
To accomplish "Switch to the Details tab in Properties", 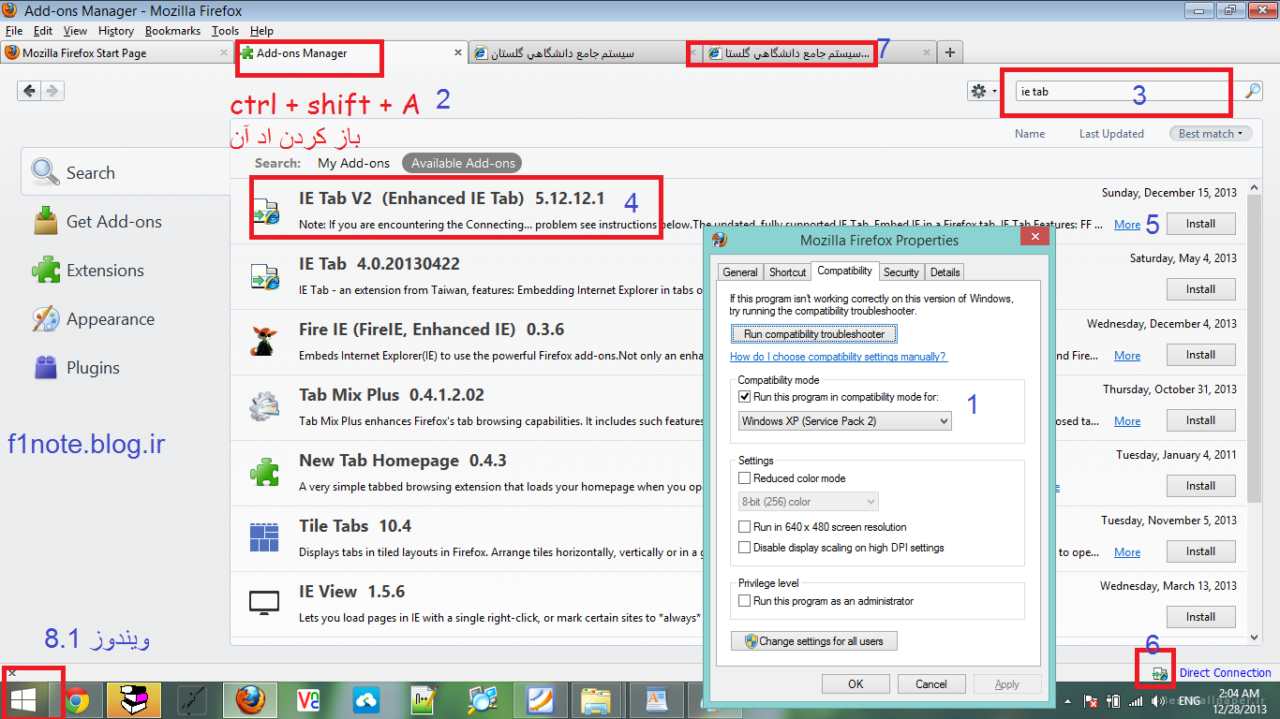I will tap(945, 272).
